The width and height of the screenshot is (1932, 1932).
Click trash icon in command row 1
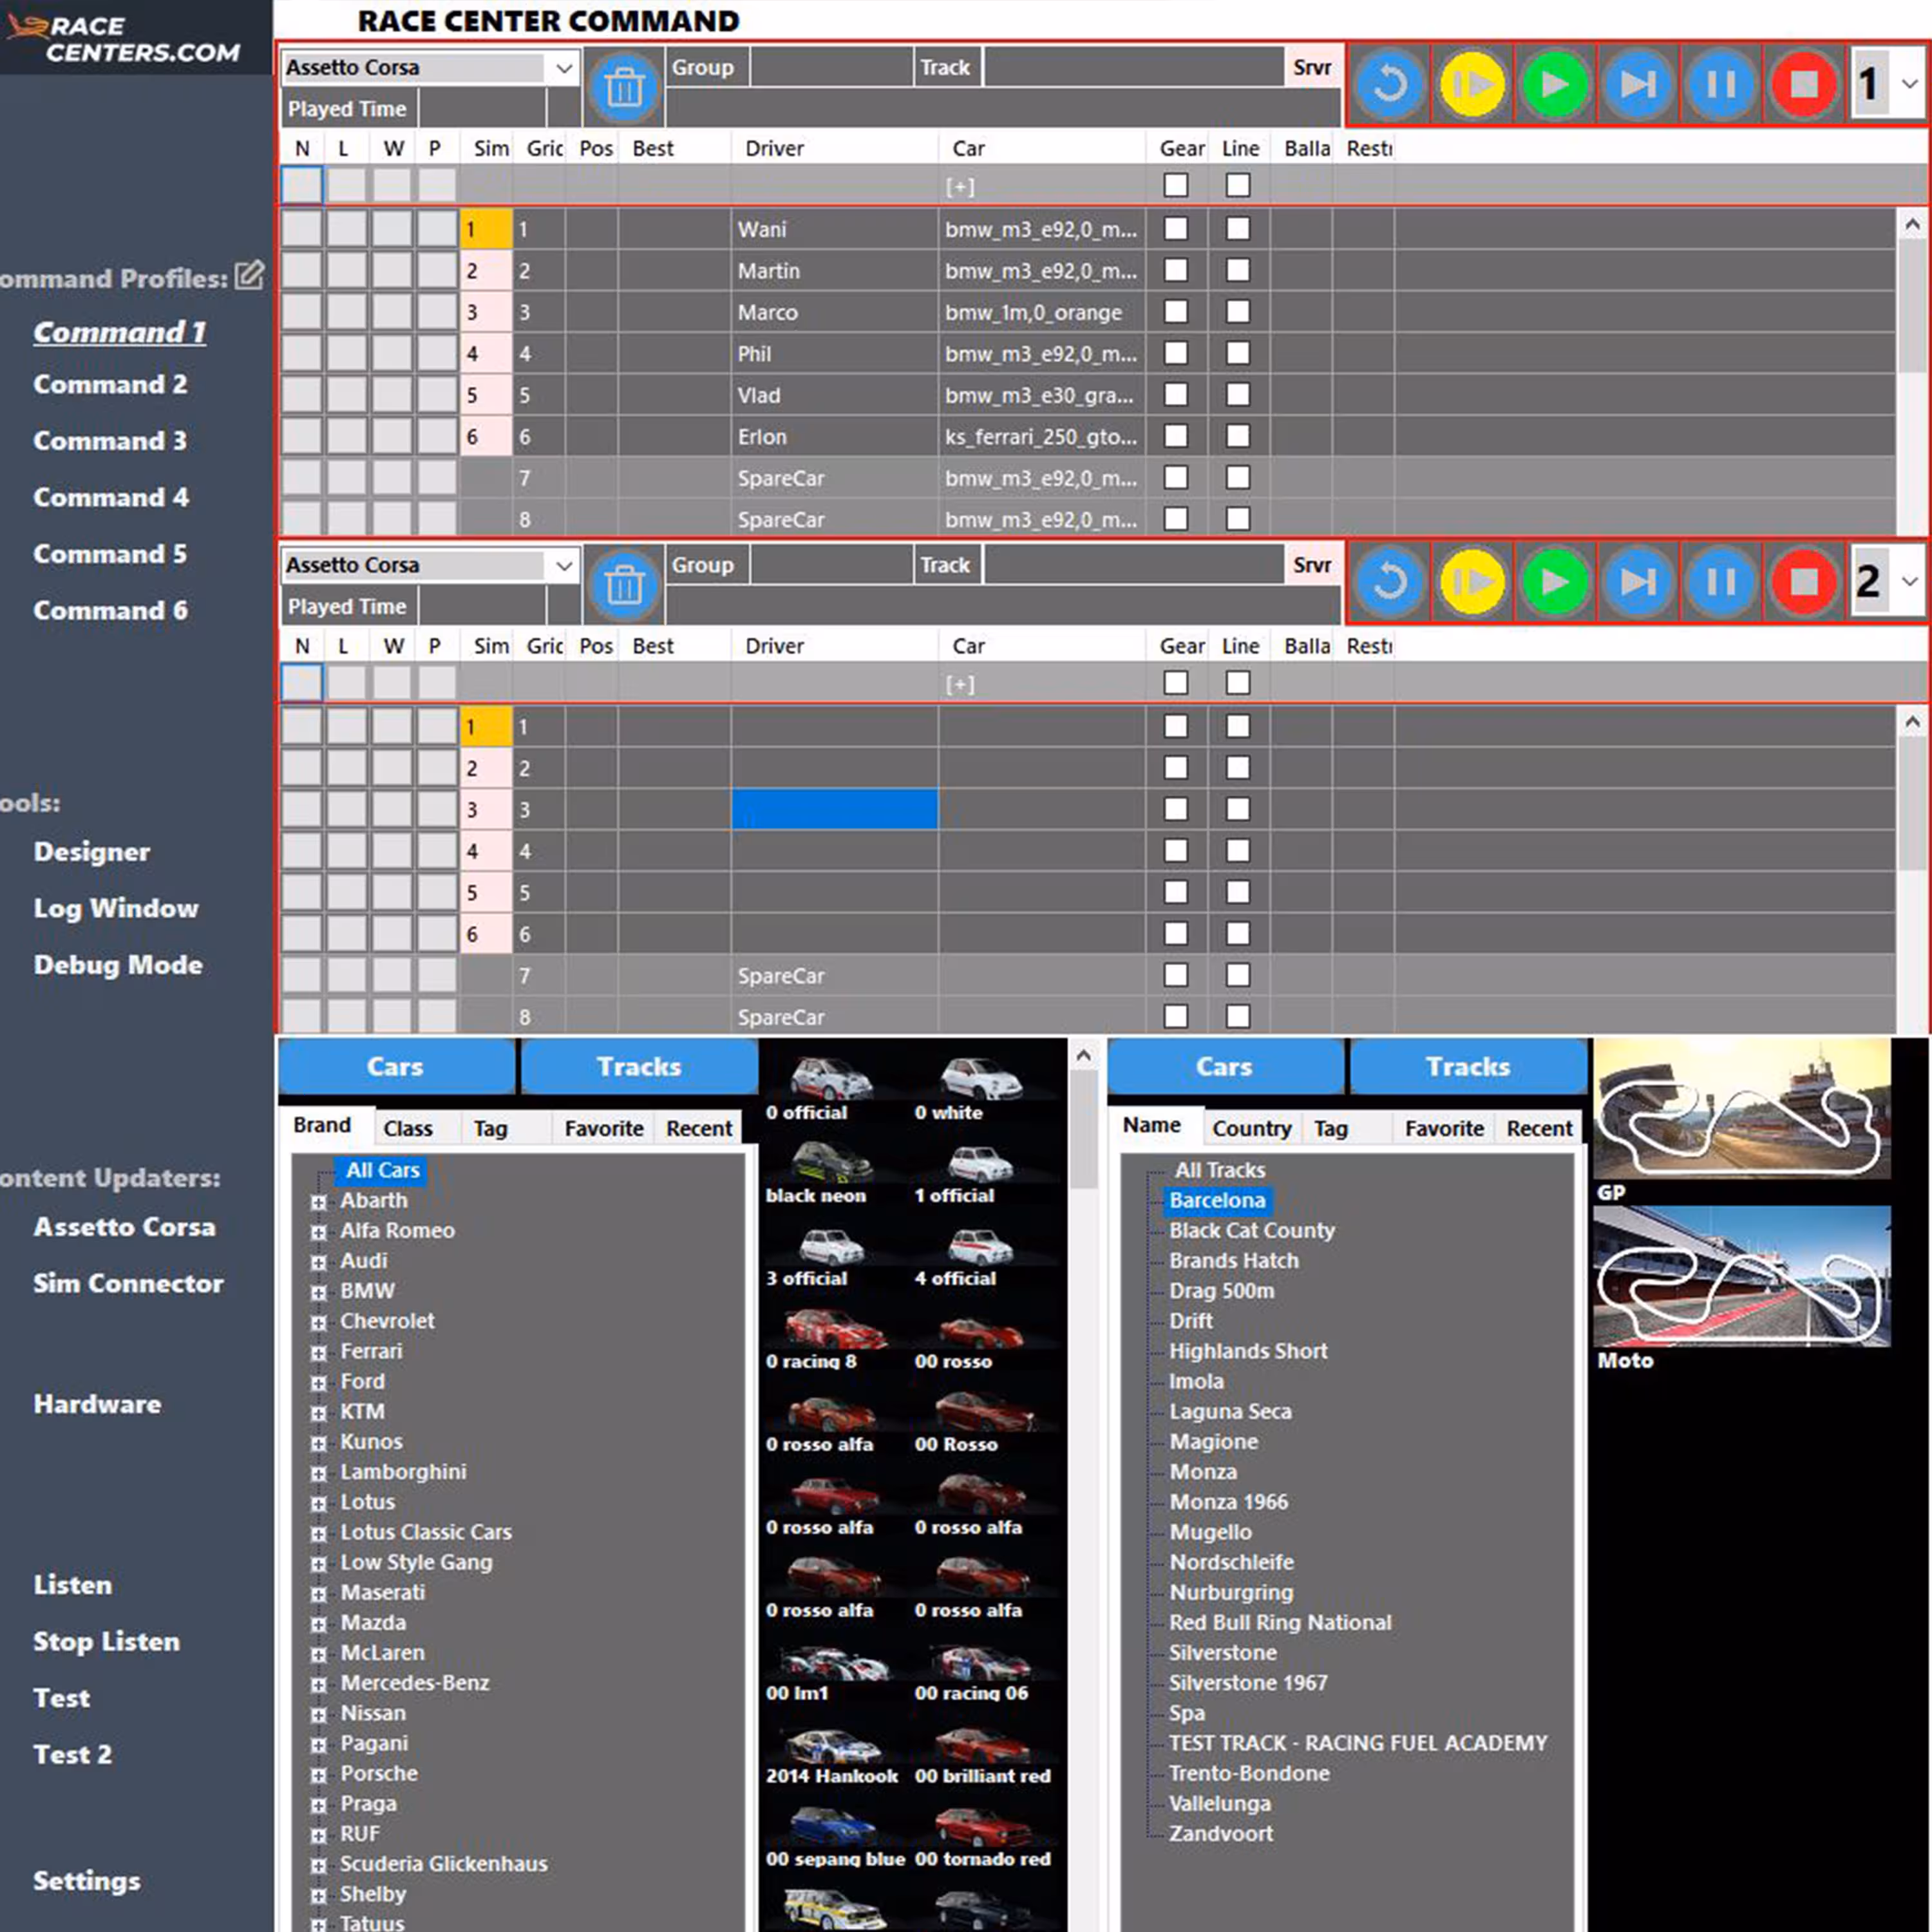(624, 88)
